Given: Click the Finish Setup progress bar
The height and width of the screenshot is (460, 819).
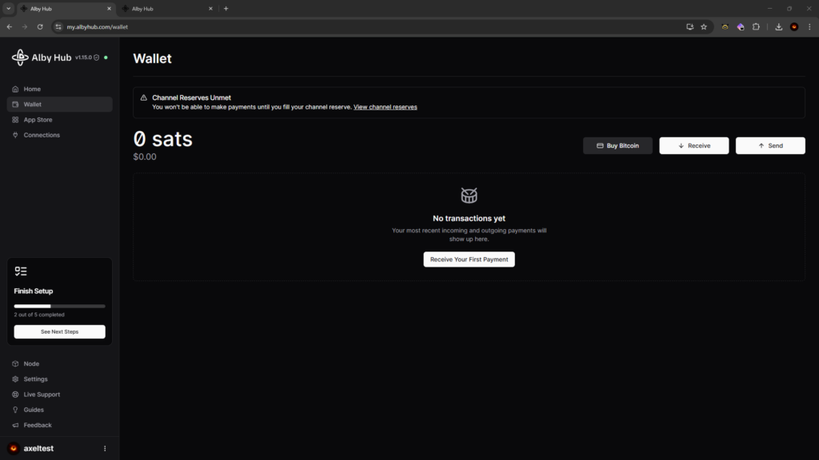Looking at the screenshot, I should click(x=59, y=306).
